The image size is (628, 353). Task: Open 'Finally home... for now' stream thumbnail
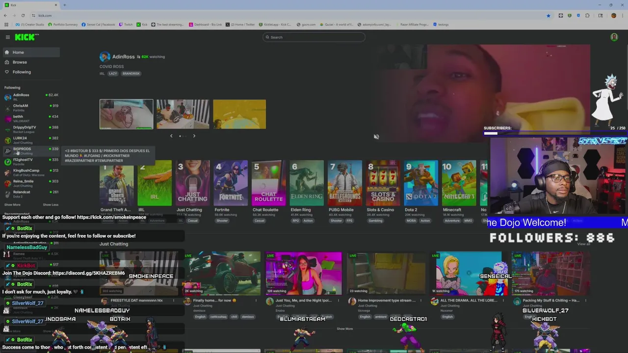pos(222,274)
